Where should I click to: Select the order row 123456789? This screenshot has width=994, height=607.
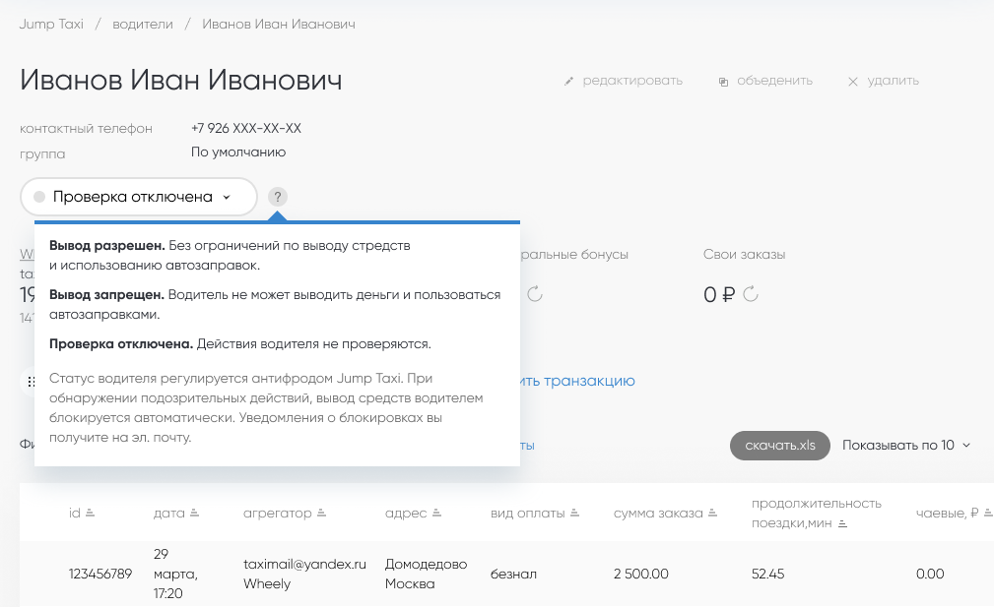click(99, 575)
